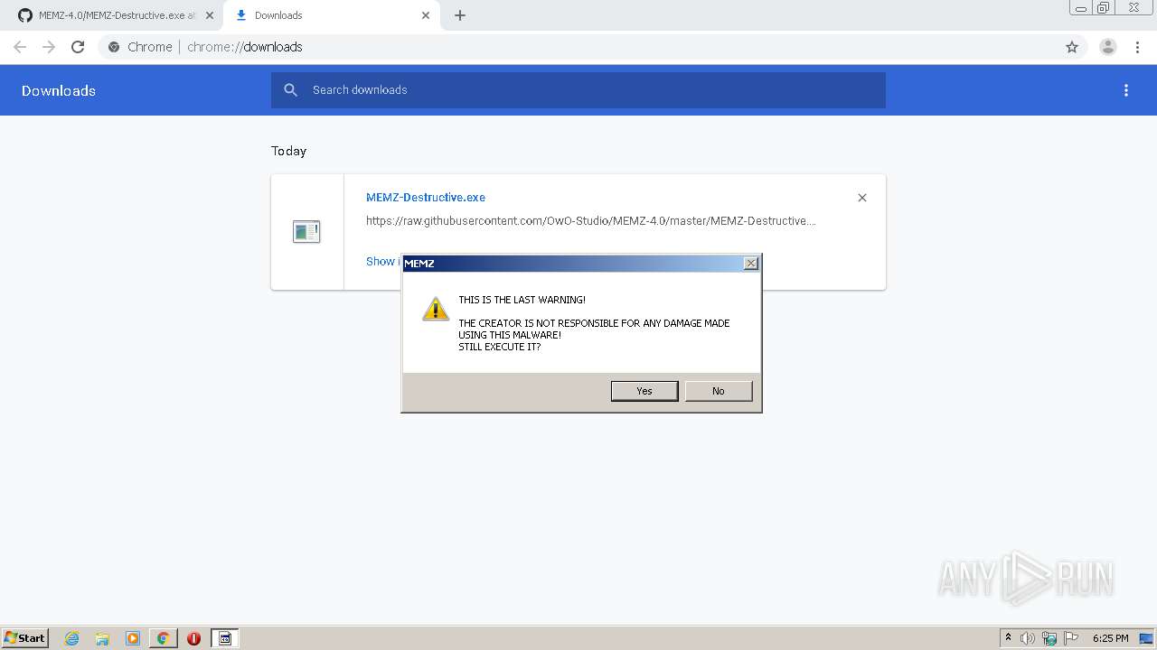Screen dimensions: 1157x650
Task: Bookmark this page with the star icon
Action: 1072,47
